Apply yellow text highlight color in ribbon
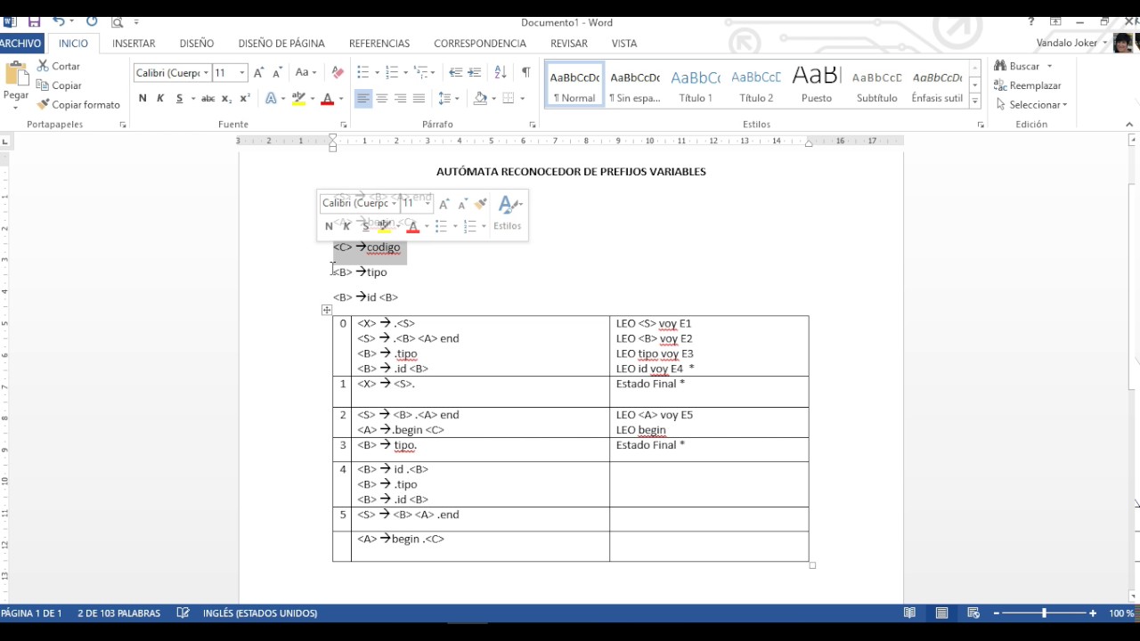 (299, 98)
